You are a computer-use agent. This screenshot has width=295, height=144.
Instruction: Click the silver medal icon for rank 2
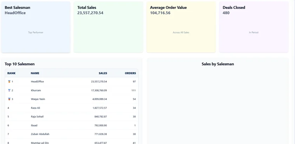(x=9, y=90)
